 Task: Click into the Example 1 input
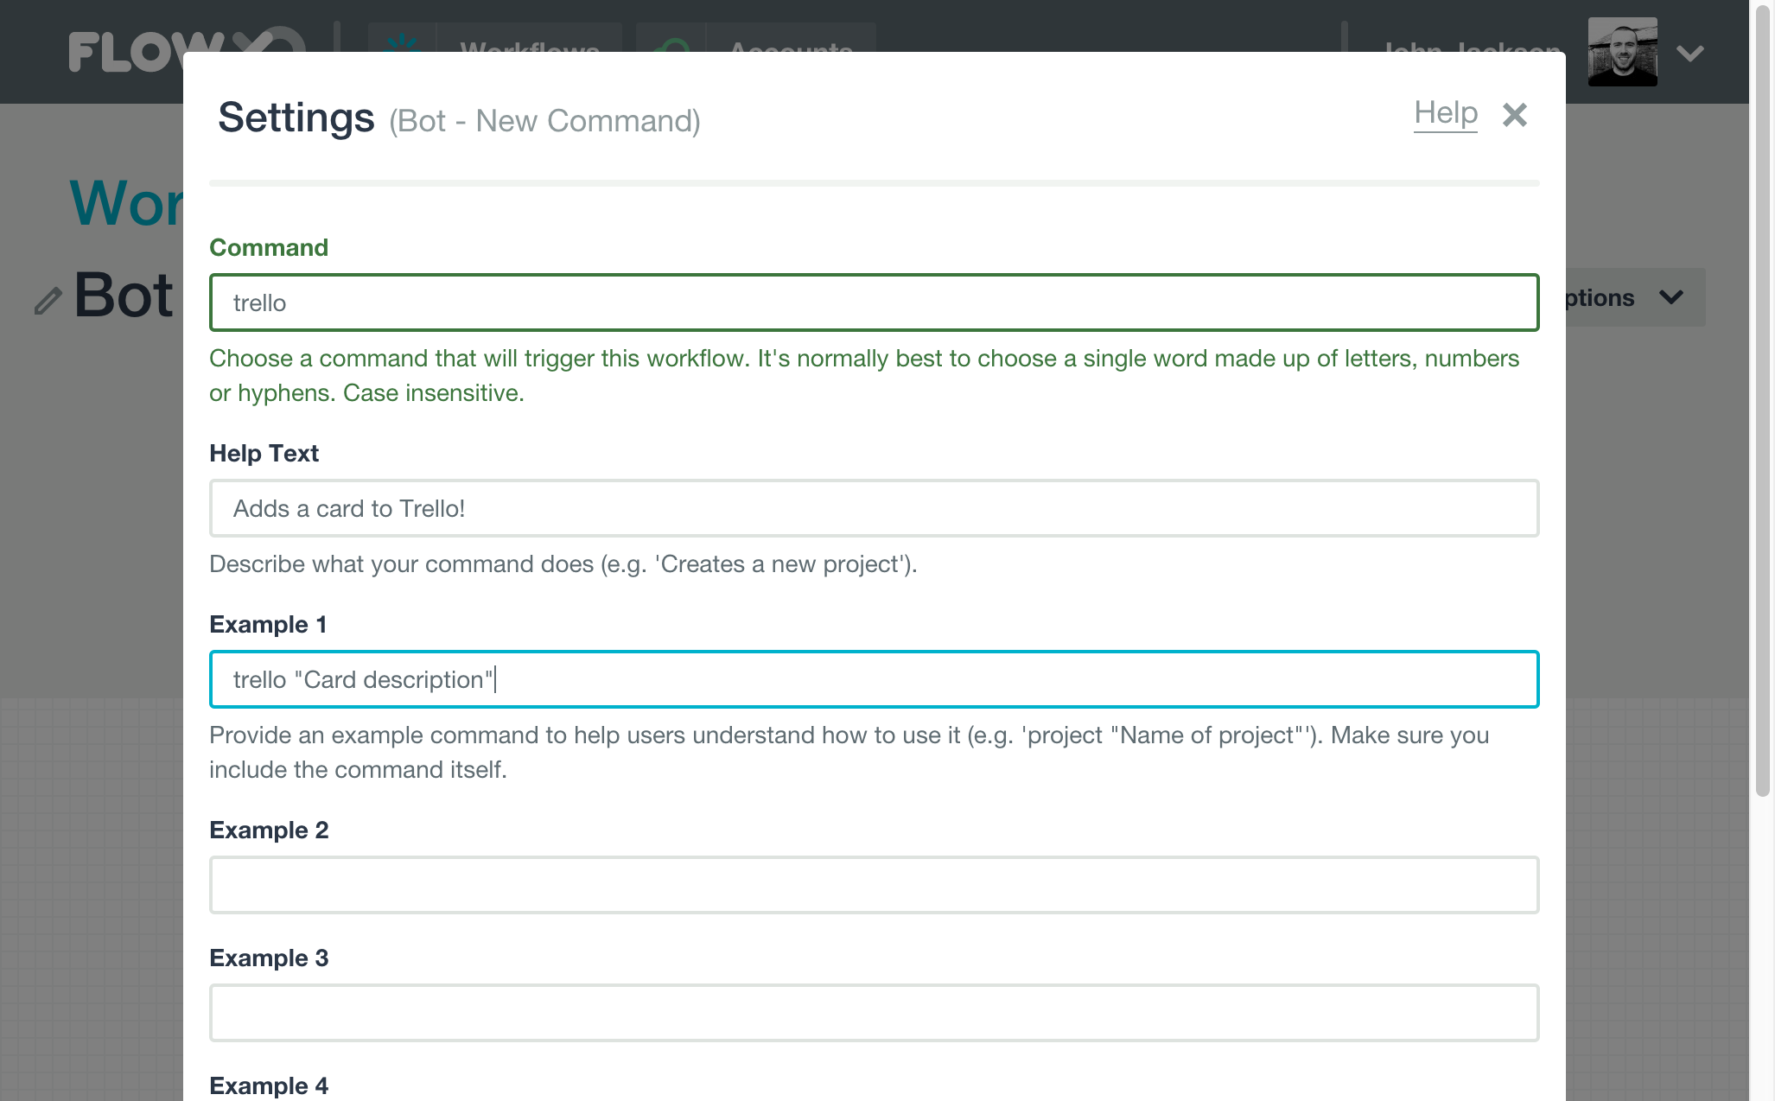(x=873, y=679)
